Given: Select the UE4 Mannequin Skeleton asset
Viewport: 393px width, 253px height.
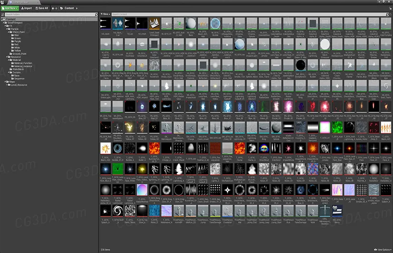Looking at the screenshot, I should pos(325,211).
